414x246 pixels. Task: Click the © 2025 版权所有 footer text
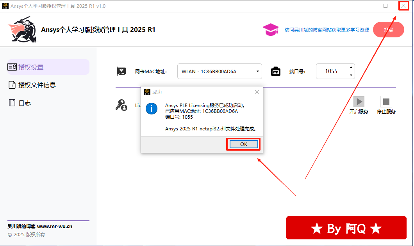(x=26, y=234)
